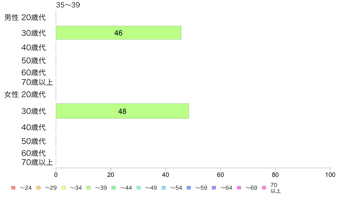Viewport: 338px width, 209px height.
Task: Click the aqua ~49 legend swatch
Action: 139,188
